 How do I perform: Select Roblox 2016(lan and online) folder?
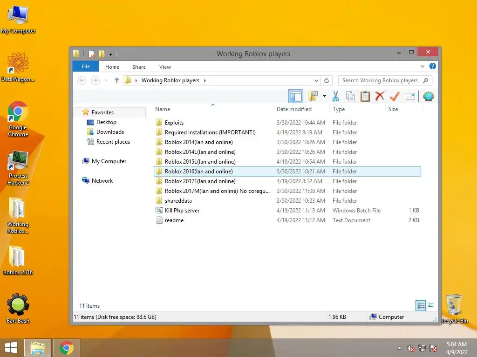coord(287,172)
